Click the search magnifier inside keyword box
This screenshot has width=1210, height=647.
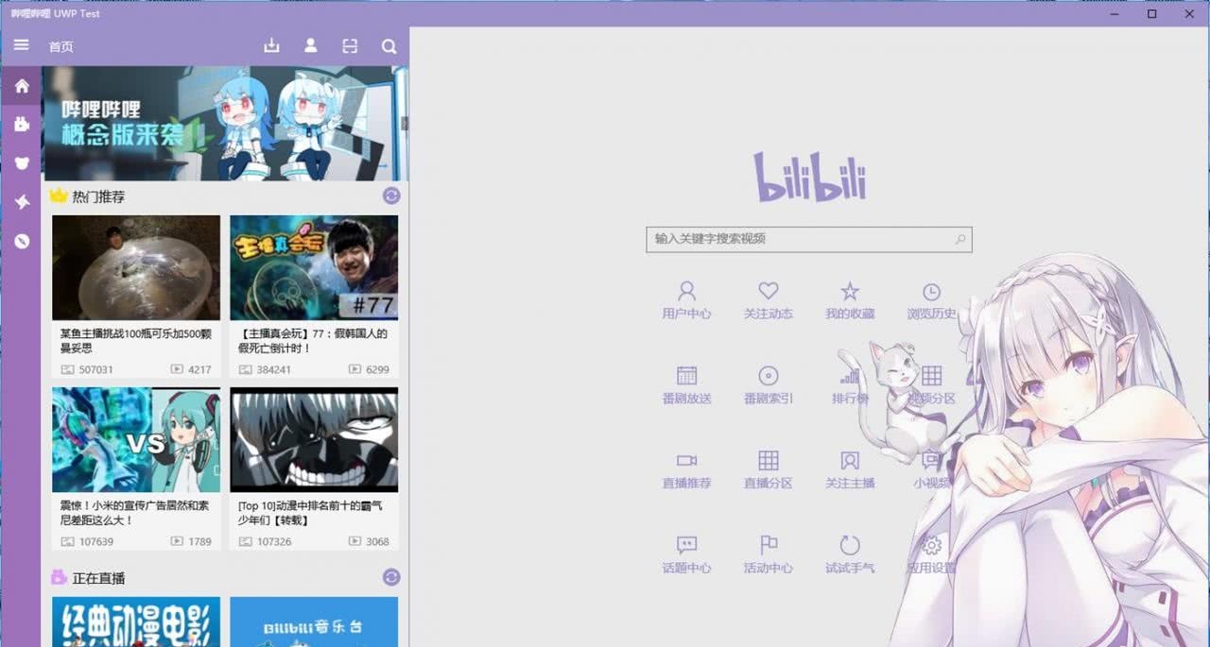coord(959,239)
